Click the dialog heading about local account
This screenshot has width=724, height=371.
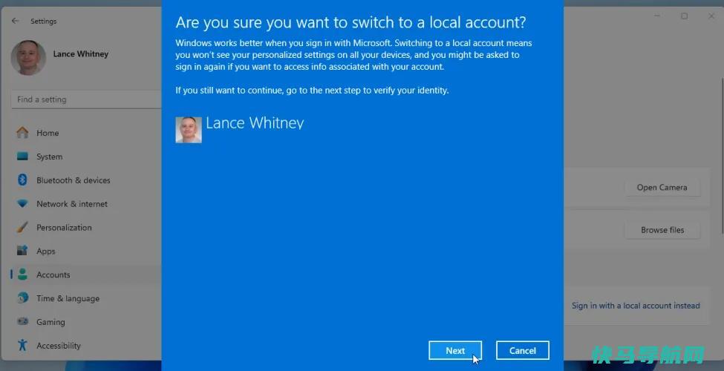pyautogui.click(x=351, y=22)
